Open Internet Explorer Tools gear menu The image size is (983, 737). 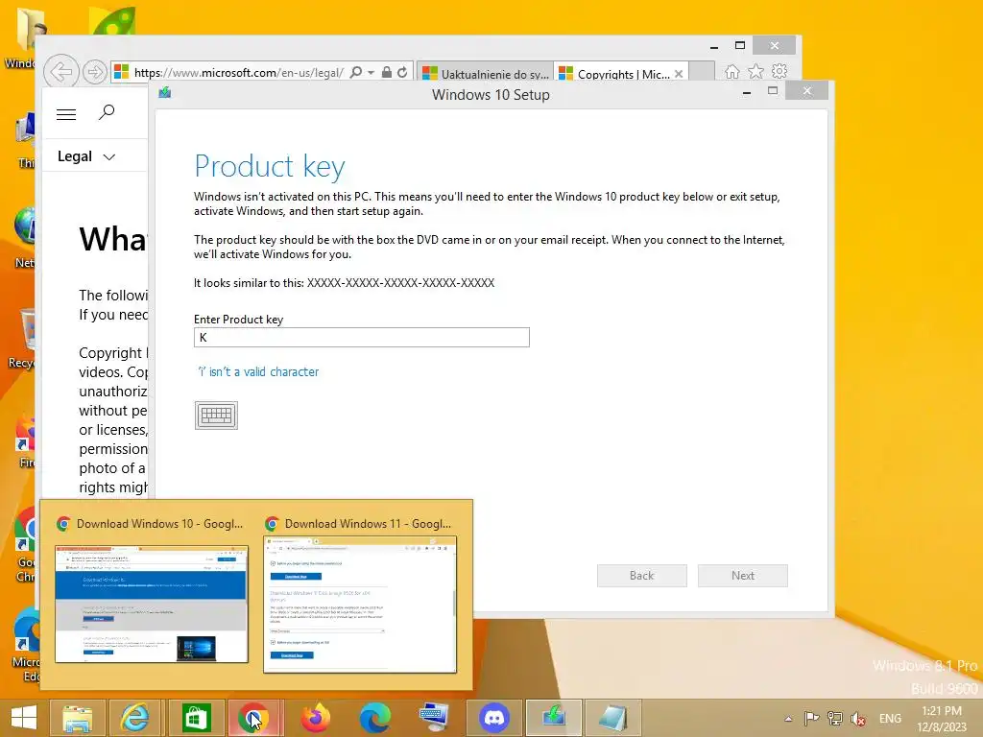(779, 71)
